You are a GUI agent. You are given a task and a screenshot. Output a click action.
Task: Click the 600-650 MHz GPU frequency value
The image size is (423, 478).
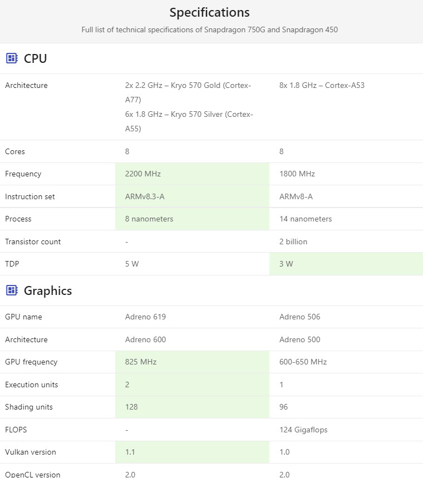click(x=303, y=362)
